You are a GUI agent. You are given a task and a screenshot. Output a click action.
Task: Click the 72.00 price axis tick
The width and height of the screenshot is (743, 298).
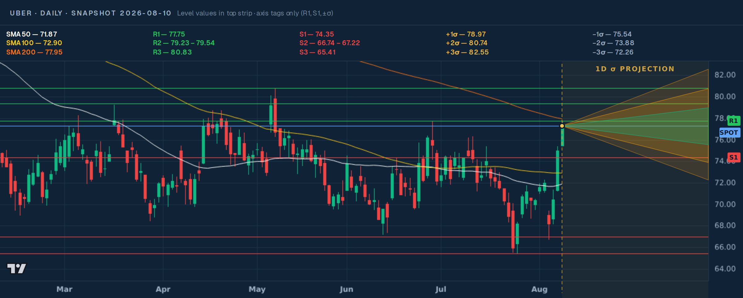pyautogui.click(x=725, y=182)
